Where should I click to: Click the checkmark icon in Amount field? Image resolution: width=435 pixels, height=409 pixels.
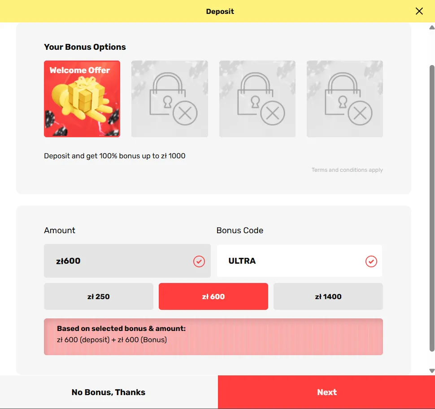point(199,261)
